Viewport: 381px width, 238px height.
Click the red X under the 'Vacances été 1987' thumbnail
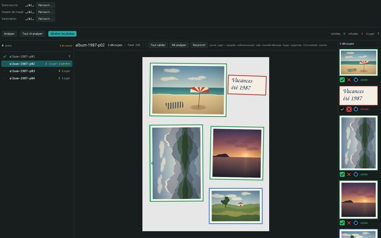[349, 109]
